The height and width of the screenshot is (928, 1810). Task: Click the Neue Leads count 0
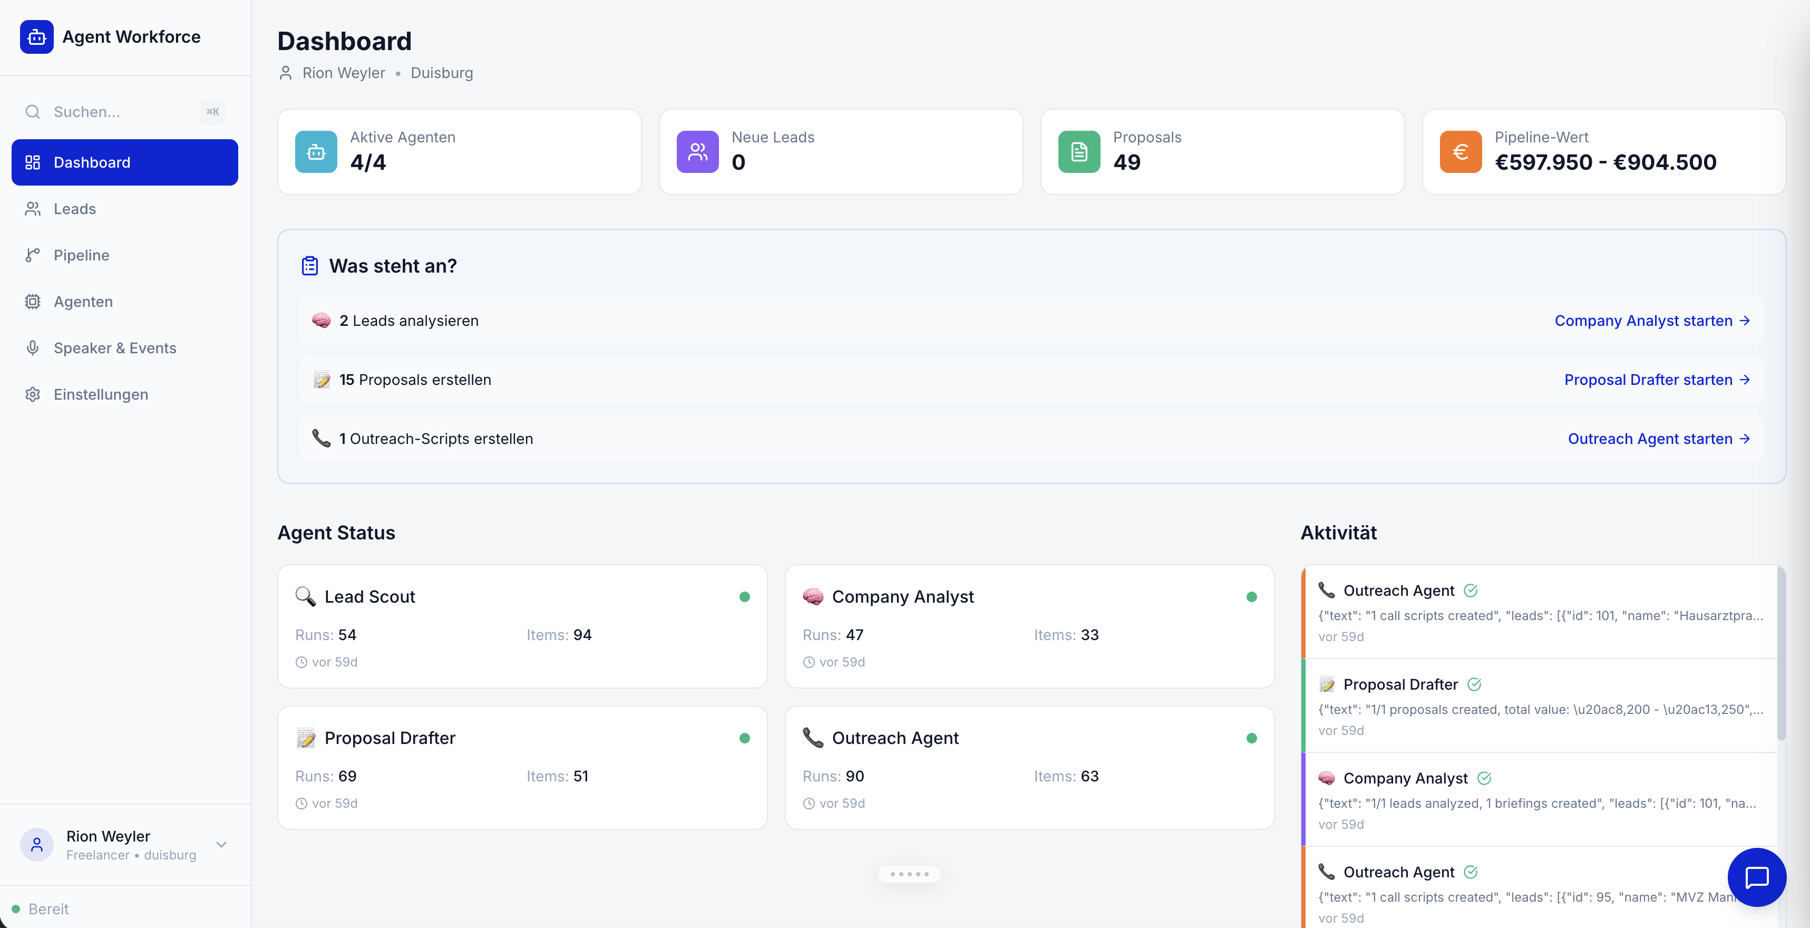tap(738, 162)
